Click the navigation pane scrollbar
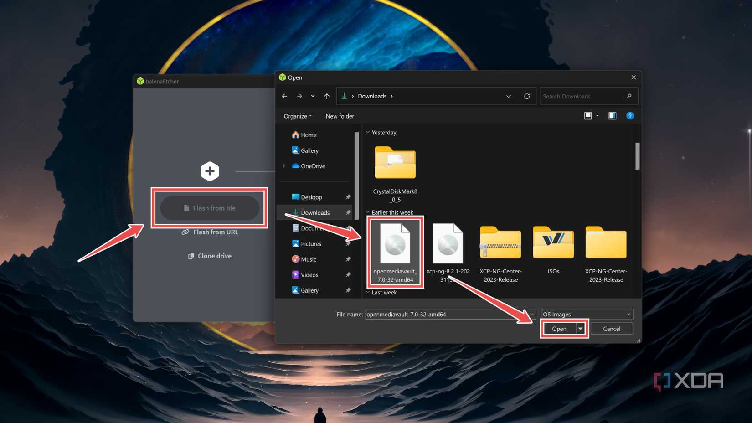 tap(356, 175)
